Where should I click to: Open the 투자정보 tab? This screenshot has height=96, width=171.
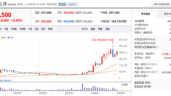[x=145, y=14]
